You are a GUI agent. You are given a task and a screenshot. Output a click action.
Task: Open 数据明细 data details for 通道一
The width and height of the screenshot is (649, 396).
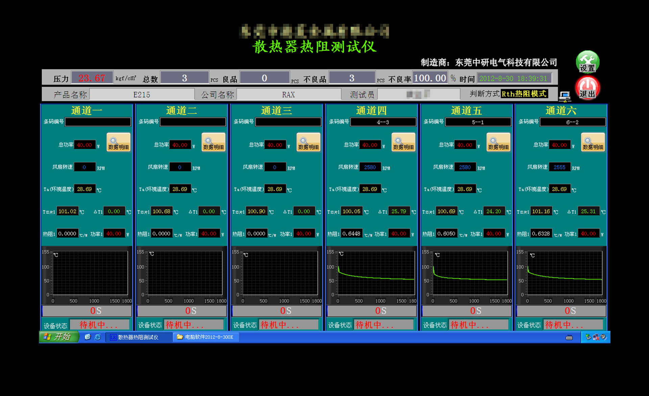[x=118, y=142]
